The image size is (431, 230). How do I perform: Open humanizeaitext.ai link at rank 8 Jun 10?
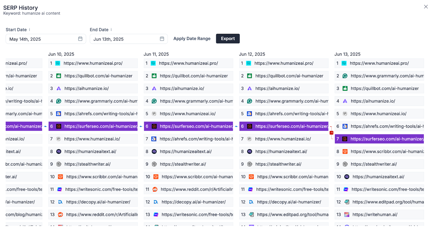click(91, 152)
